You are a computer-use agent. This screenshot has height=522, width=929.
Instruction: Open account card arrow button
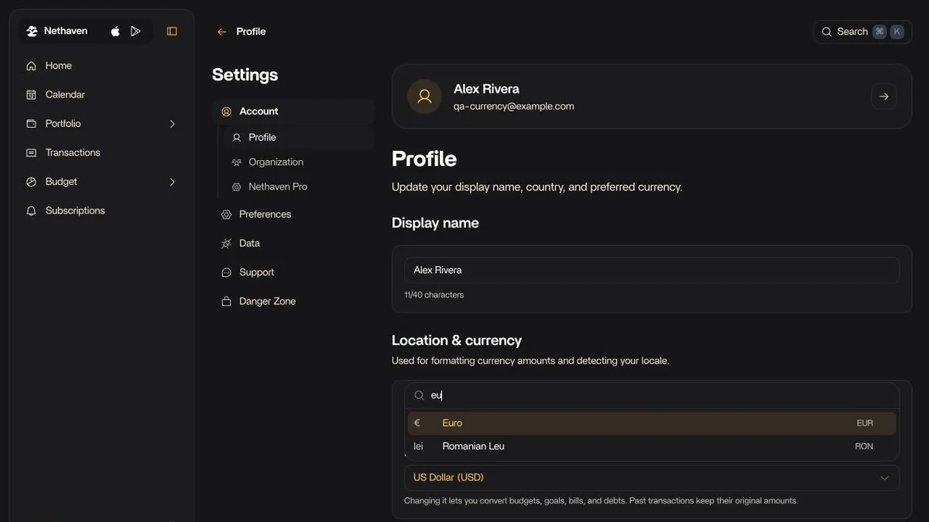[x=884, y=97]
